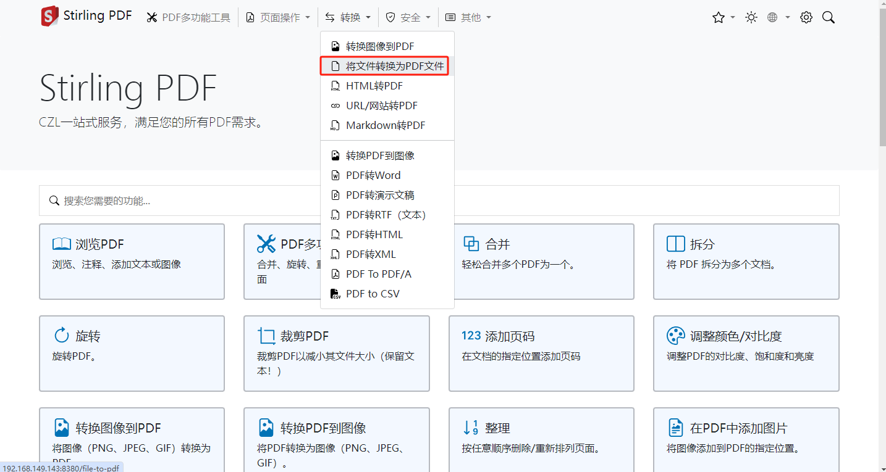
Task: Open the favorites star icon
Action: tap(718, 18)
